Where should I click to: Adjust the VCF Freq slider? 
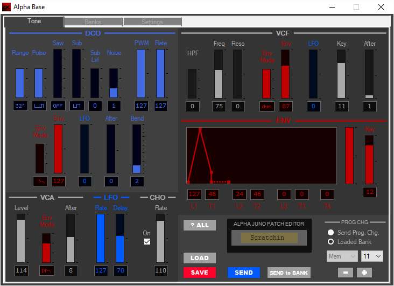[x=219, y=74]
